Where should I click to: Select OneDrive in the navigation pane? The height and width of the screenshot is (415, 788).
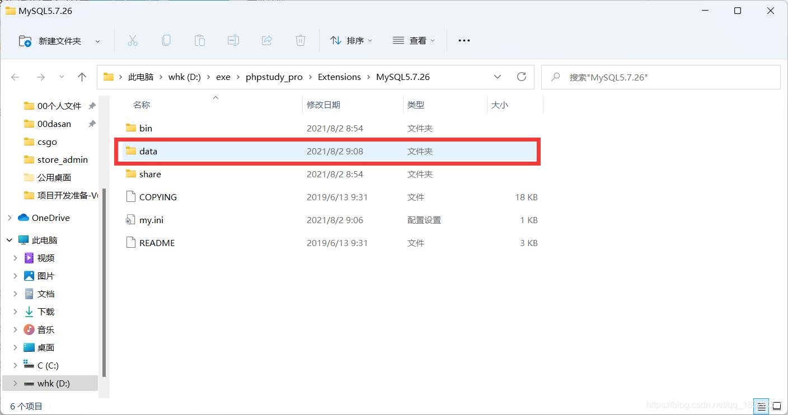(x=50, y=218)
